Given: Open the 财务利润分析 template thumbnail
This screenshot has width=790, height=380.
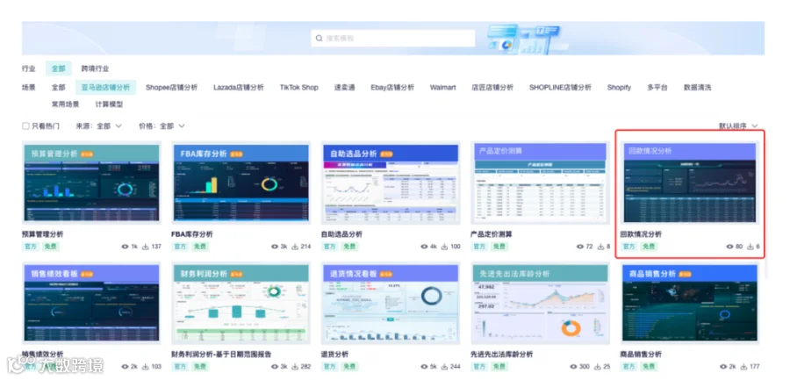Looking at the screenshot, I should [x=241, y=304].
